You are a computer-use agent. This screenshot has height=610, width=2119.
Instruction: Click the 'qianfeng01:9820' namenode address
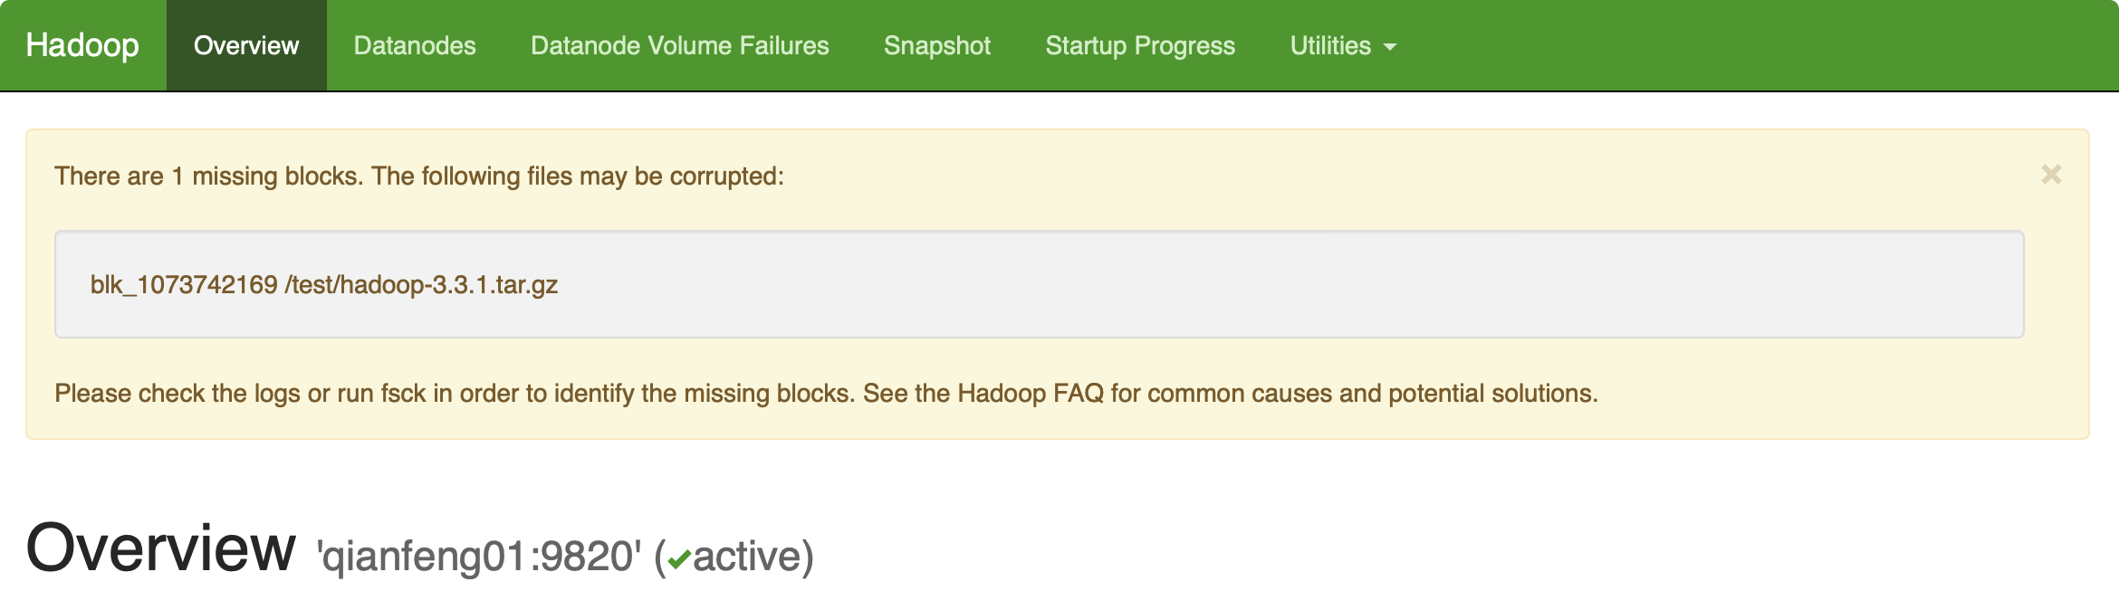tap(479, 557)
